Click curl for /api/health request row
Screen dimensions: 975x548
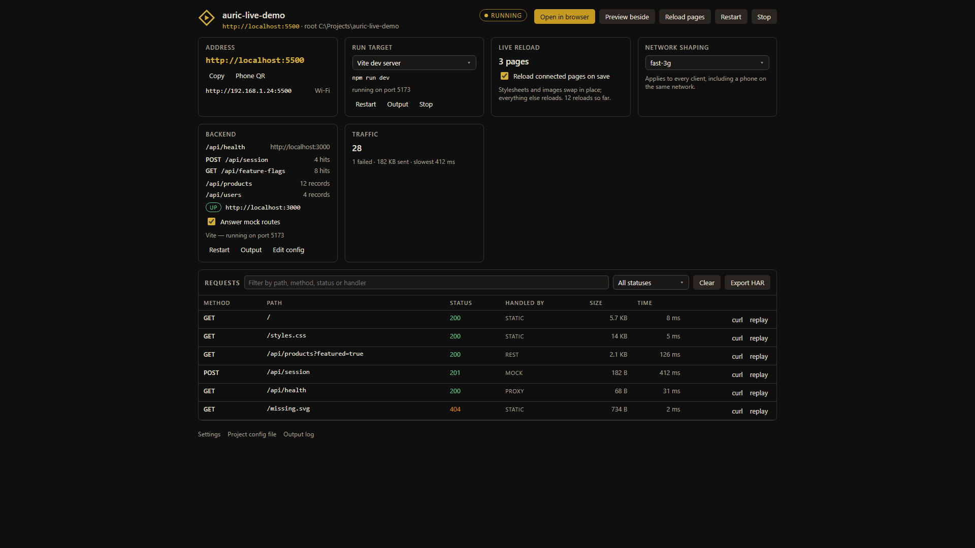pyautogui.click(x=737, y=393)
